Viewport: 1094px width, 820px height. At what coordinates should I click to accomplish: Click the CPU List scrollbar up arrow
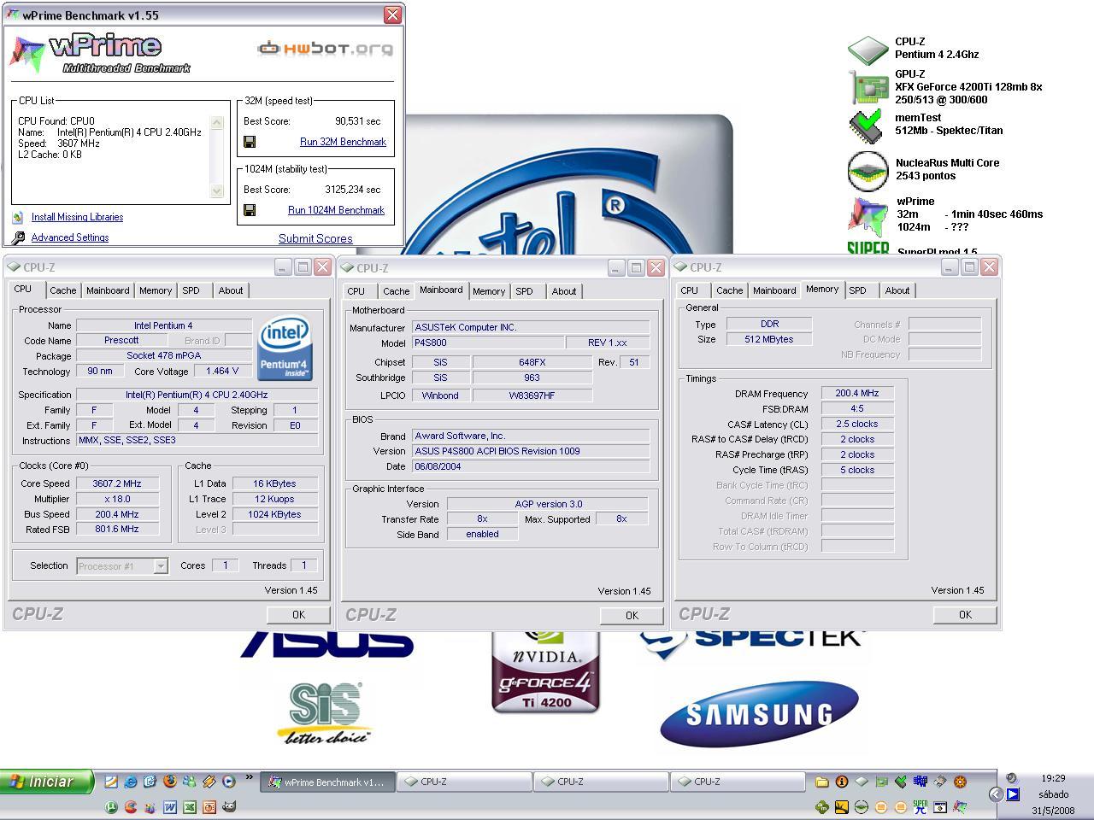tap(217, 123)
